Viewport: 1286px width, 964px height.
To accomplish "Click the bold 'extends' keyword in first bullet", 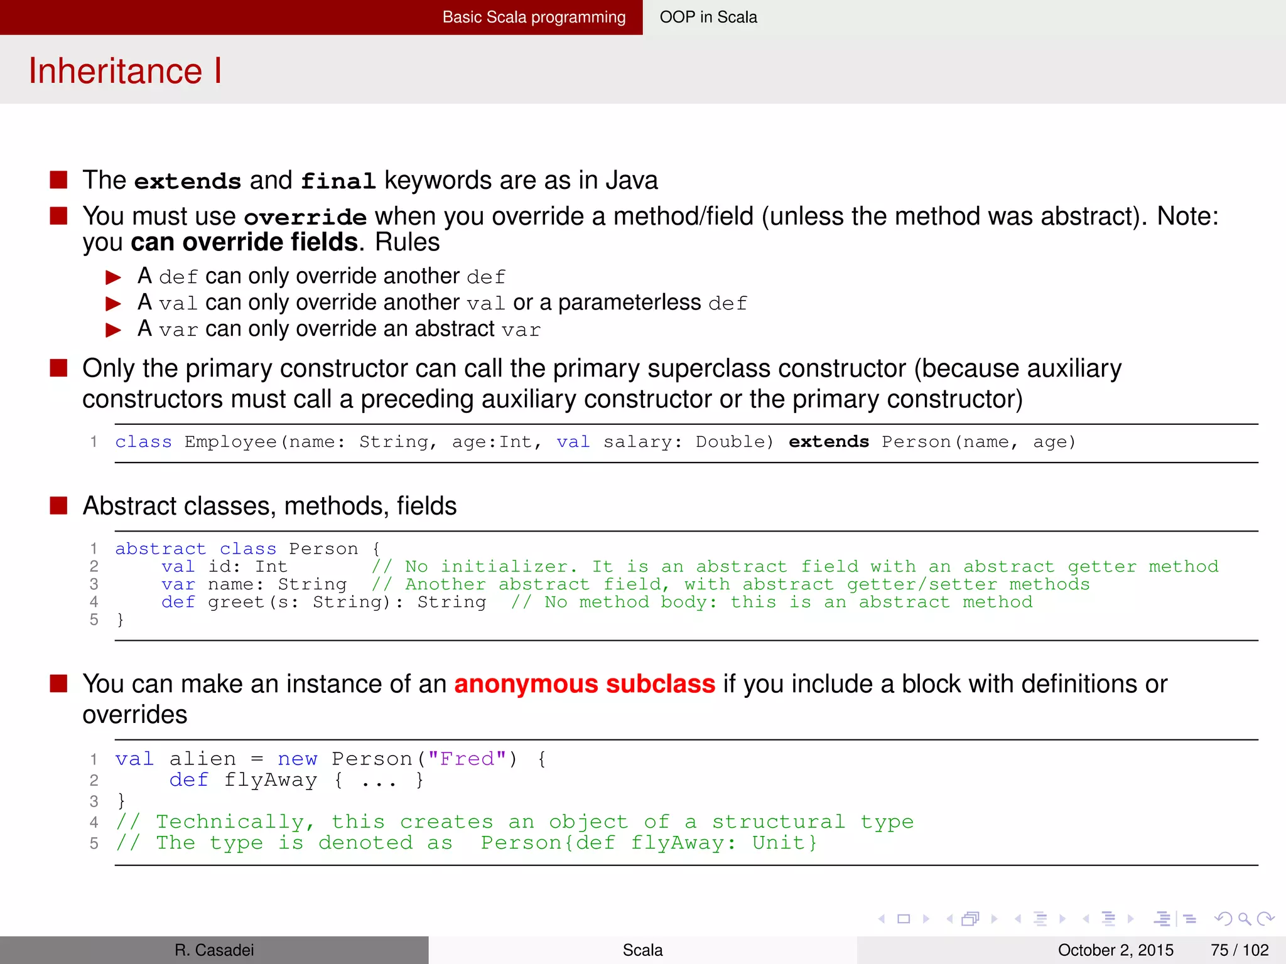I will (x=188, y=181).
